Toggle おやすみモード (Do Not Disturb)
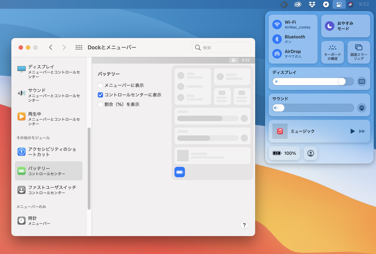 [x=345, y=26]
